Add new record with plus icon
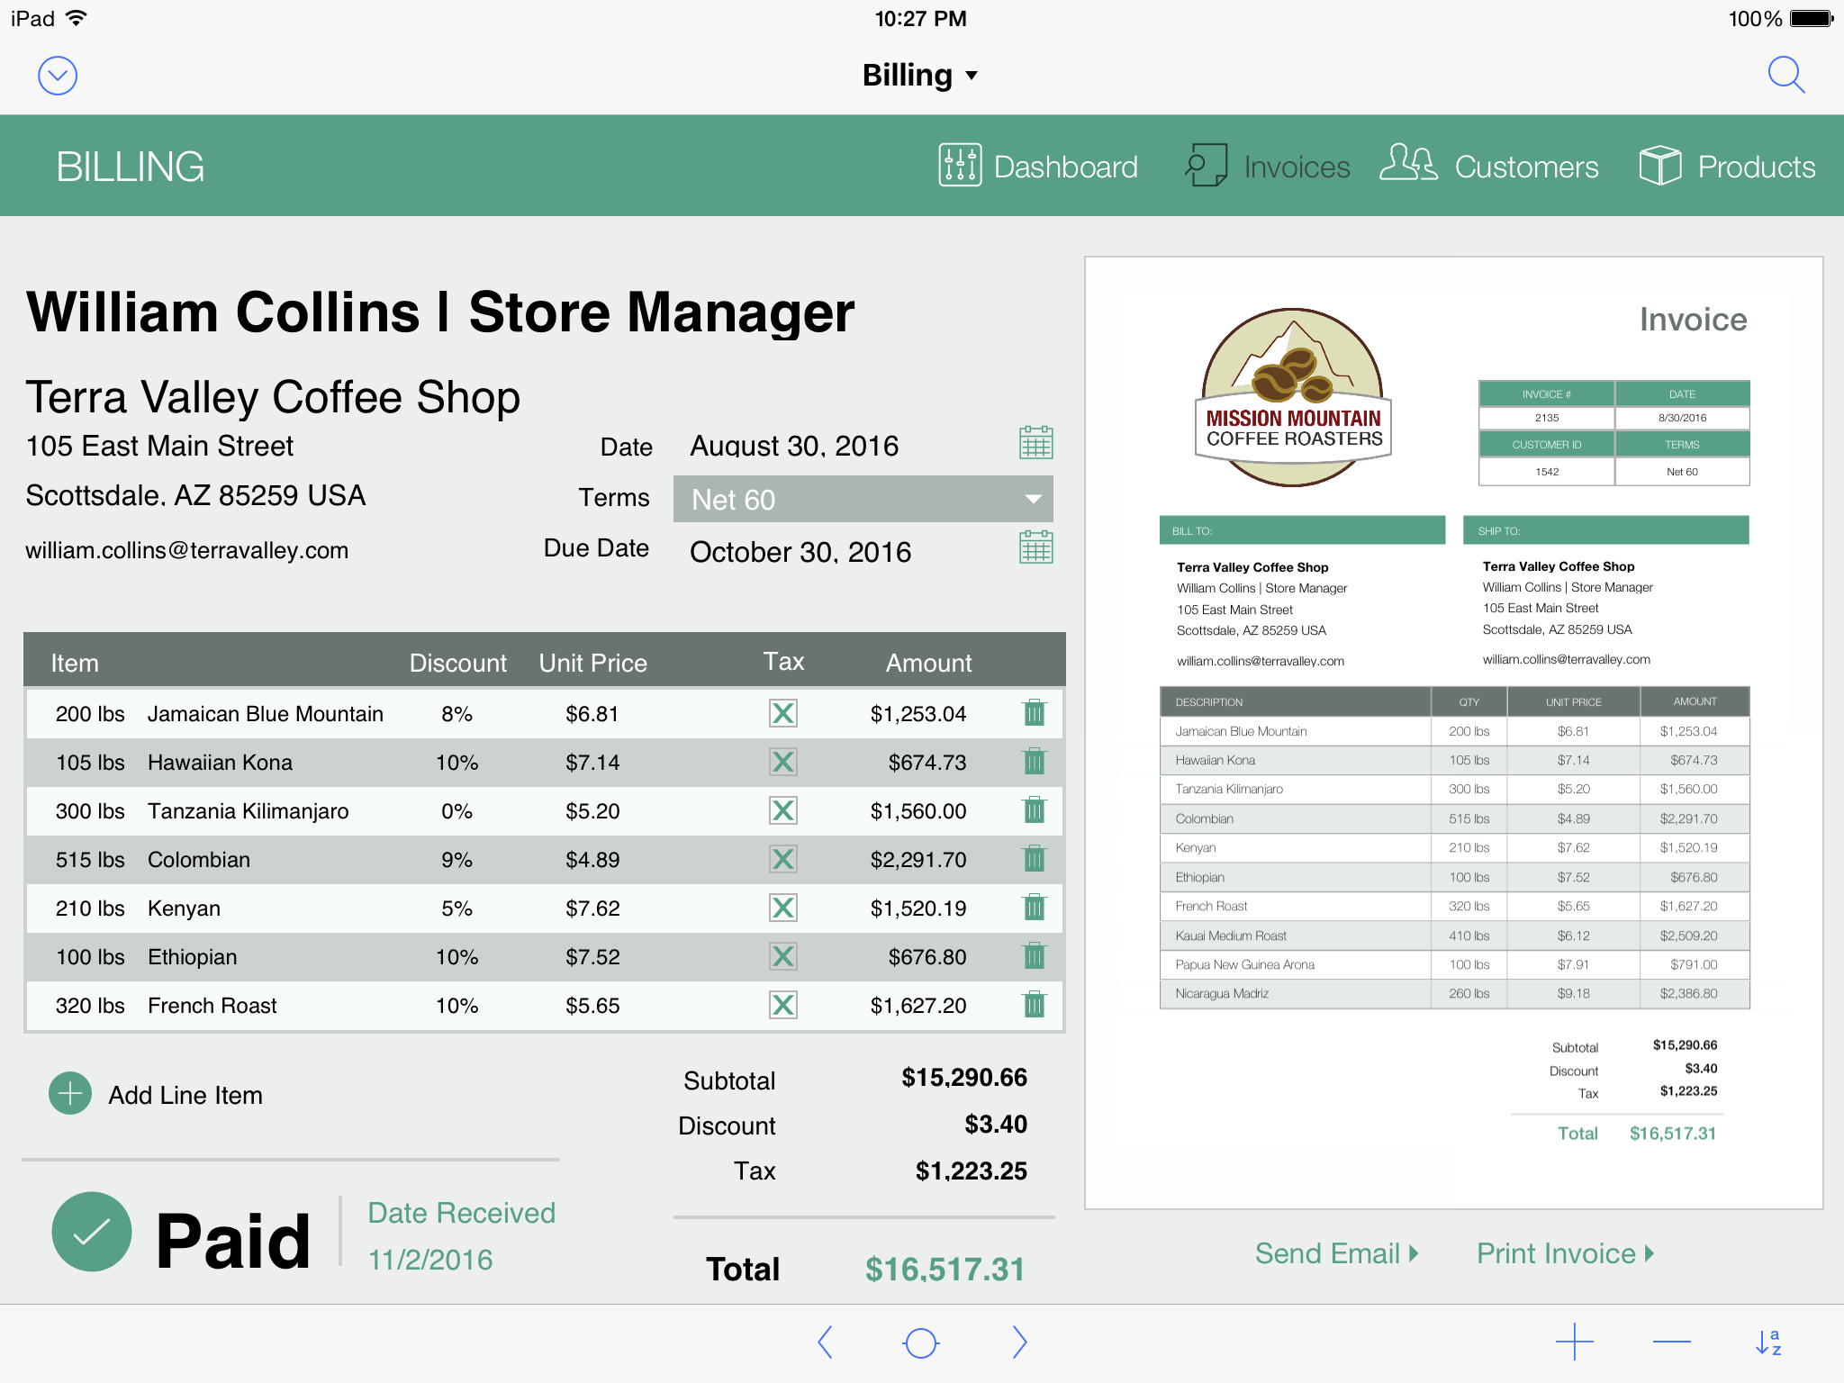Screen dimensions: 1844x1383 (1574, 1342)
